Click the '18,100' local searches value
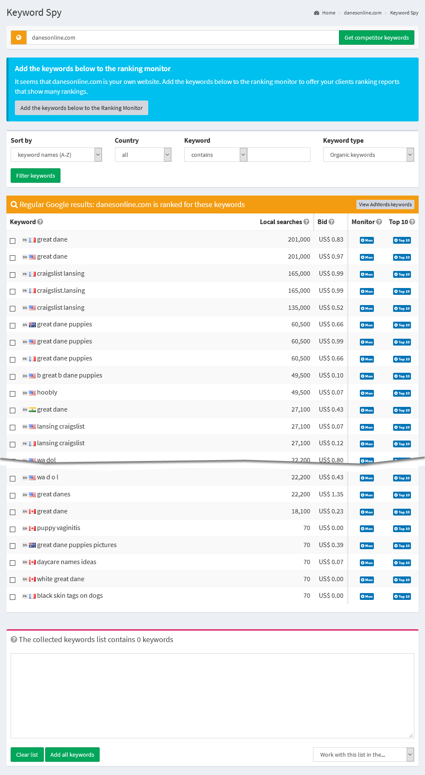This screenshot has height=775, width=425. pos(301,511)
